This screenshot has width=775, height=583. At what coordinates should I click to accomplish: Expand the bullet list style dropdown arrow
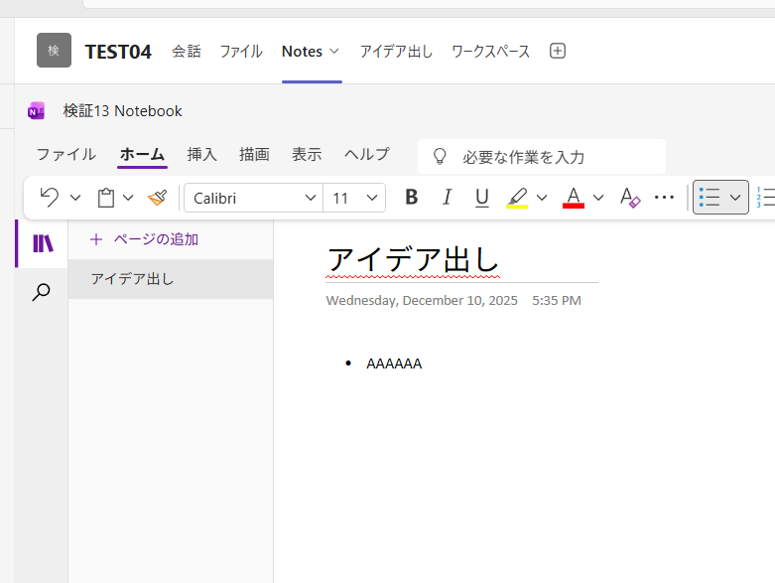735,198
